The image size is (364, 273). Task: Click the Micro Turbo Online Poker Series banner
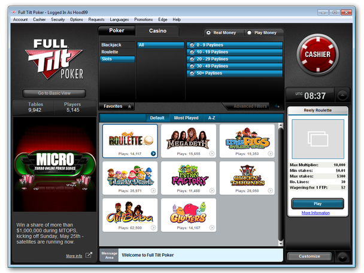(55, 165)
